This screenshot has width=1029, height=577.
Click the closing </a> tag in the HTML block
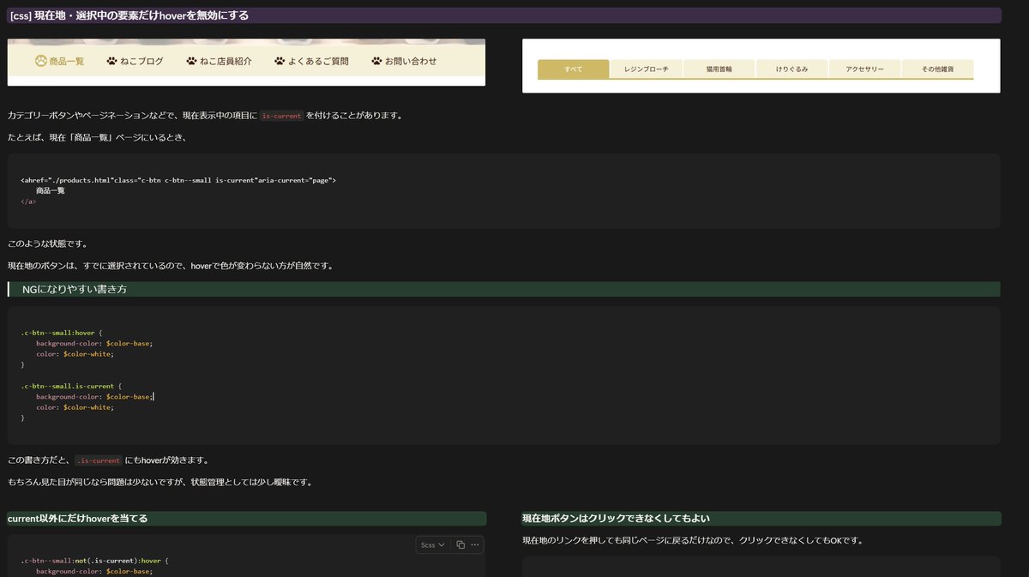click(28, 201)
